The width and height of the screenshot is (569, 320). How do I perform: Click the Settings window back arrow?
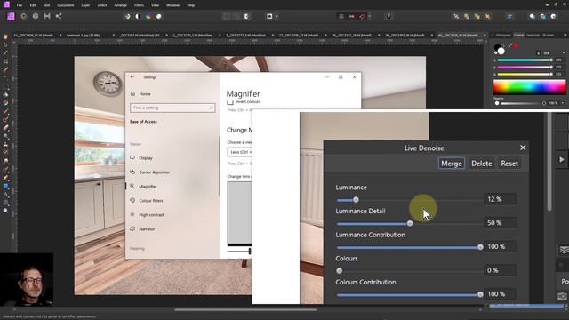point(132,77)
